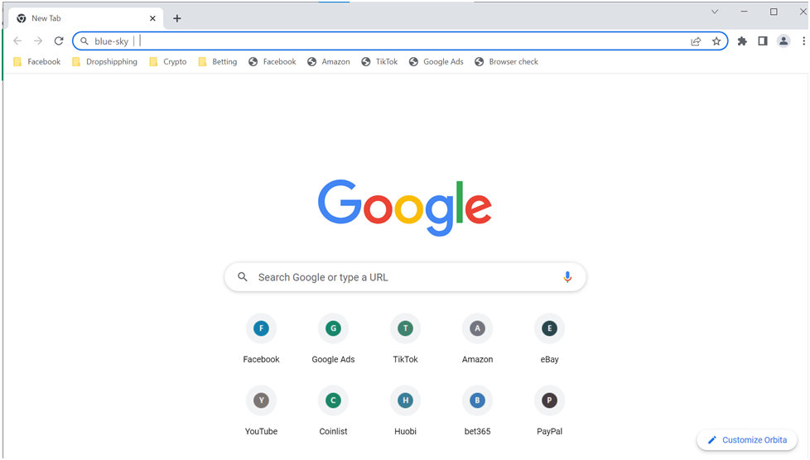The image size is (810, 460).
Task: Go back with the back arrow
Action: pos(17,41)
